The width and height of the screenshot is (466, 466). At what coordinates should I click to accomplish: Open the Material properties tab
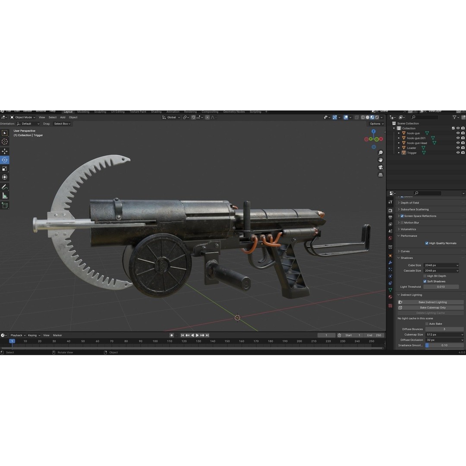[390, 297]
